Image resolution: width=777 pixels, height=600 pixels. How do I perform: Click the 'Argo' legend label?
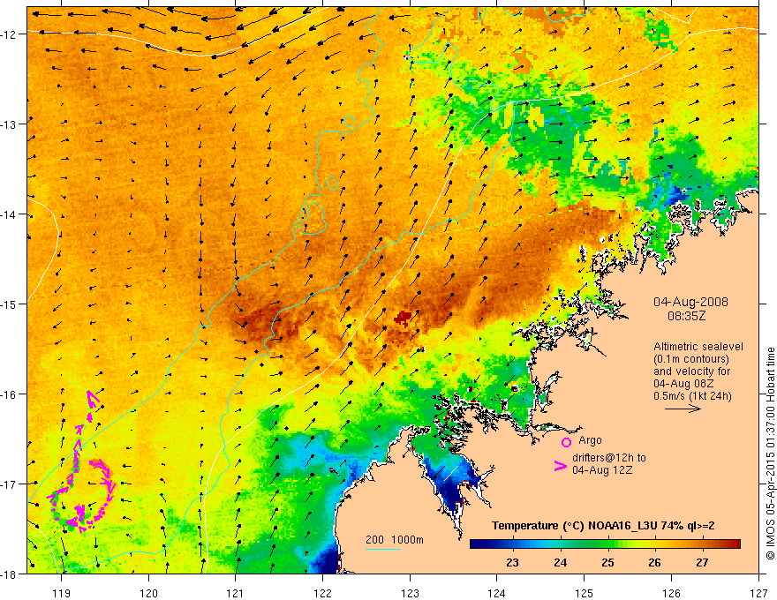click(590, 440)
